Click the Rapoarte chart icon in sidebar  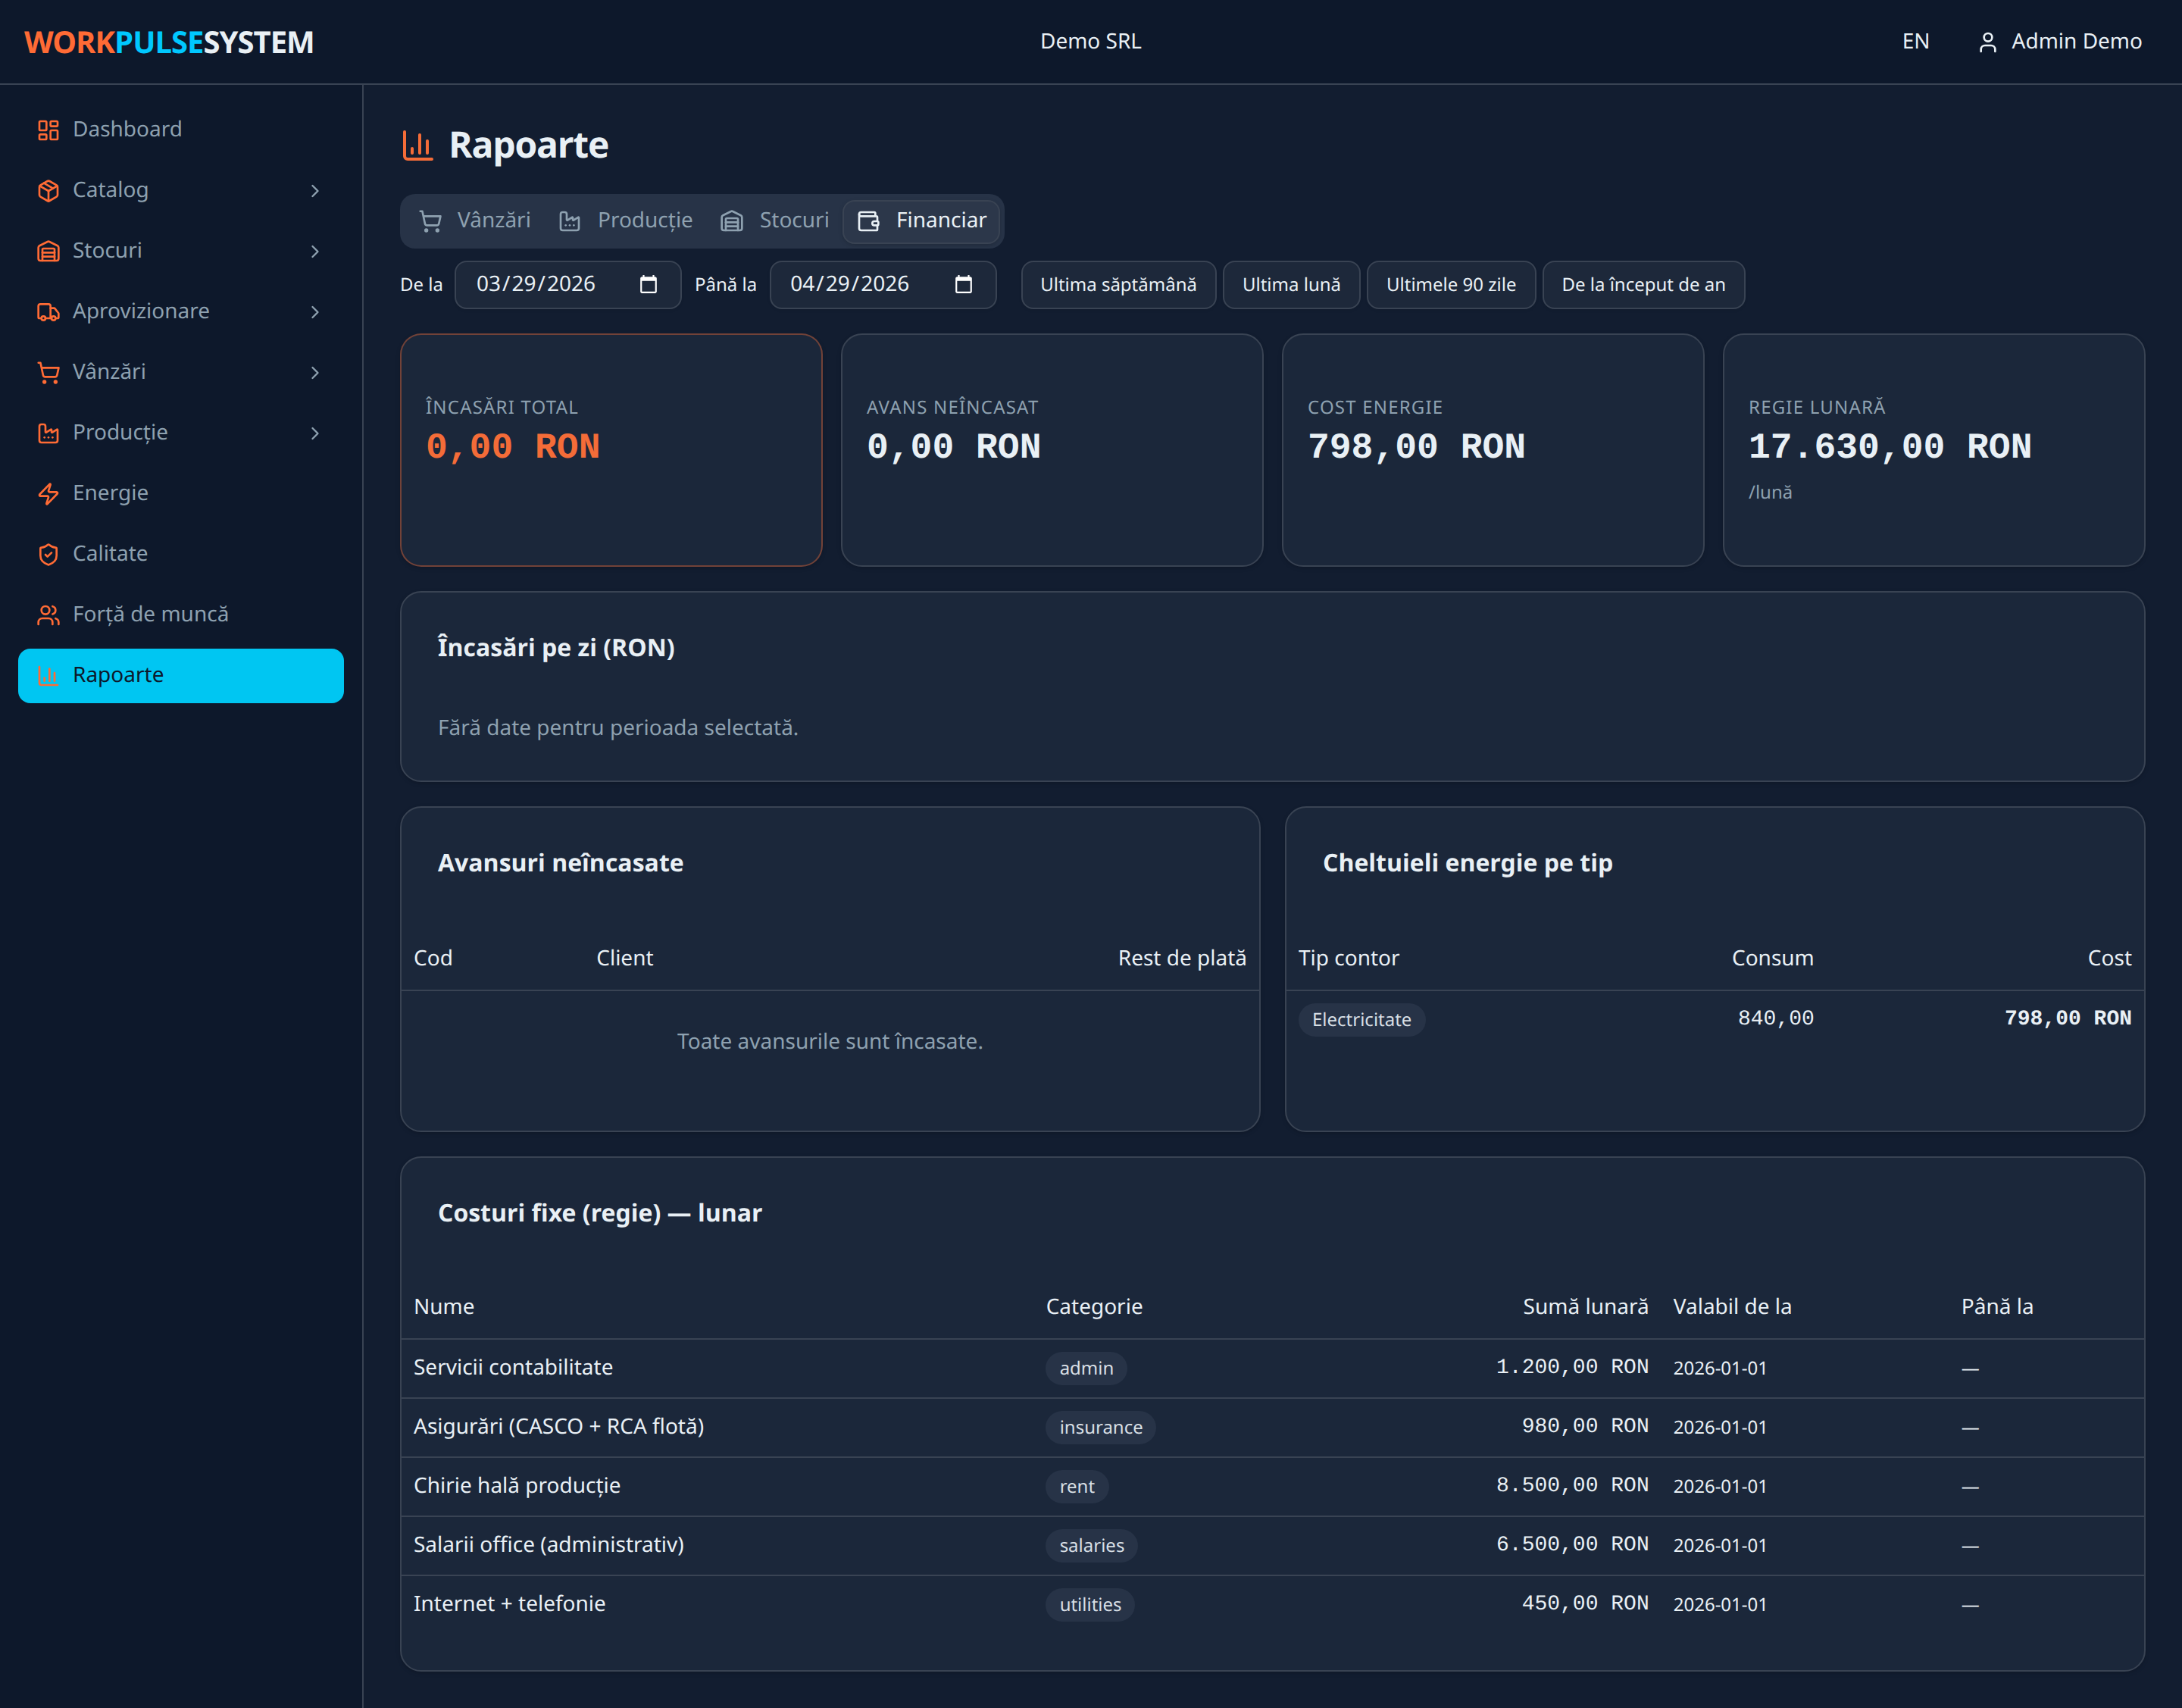coord(48,675)
